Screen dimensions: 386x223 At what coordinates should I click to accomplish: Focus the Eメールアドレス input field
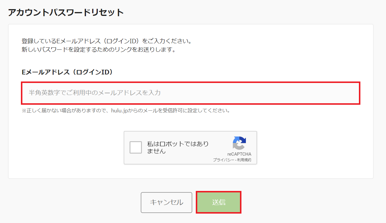pos(190,93)
